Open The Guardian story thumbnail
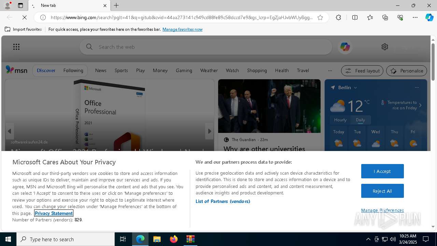The width and height of the screenshot is (437, 246). click(269, 106)
